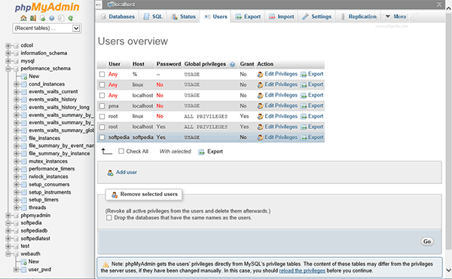Open the performance_timers table in tree

pos(51,169)
